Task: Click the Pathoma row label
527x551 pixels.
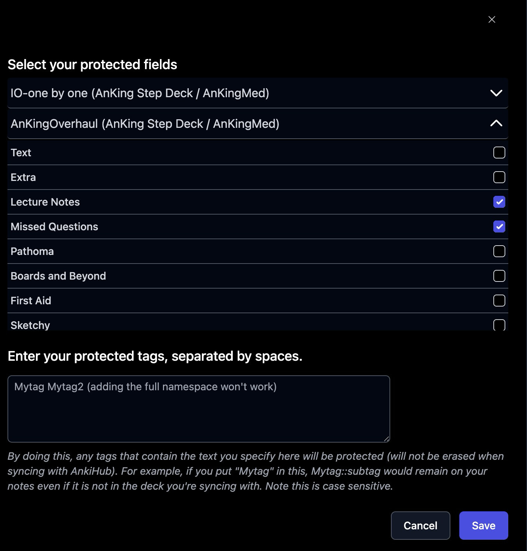Action: [x=32, y=251]
